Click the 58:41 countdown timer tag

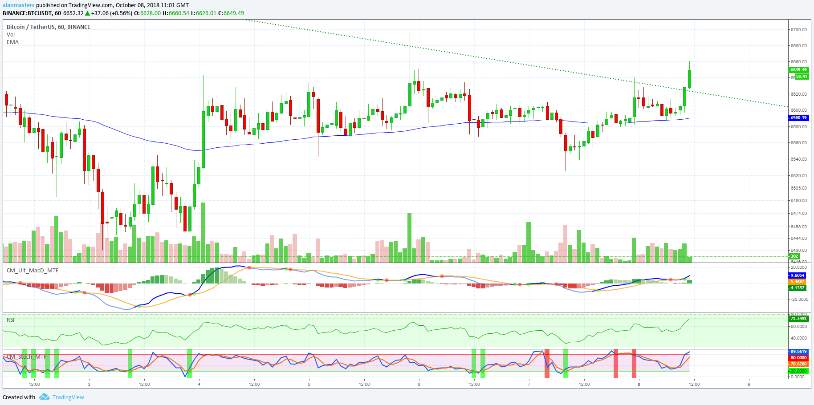(x=802, y=77)
